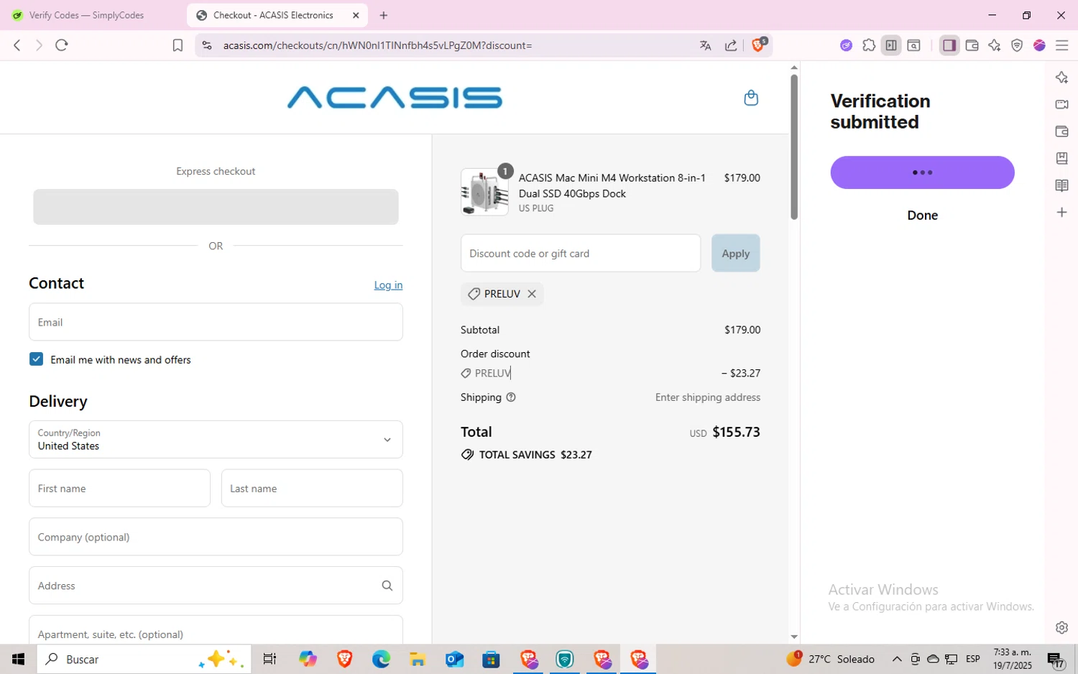The height and width of the screenshot is (674, 1078).
Task: Remove the PRELUV discount tag
Action: pos(532,294)
